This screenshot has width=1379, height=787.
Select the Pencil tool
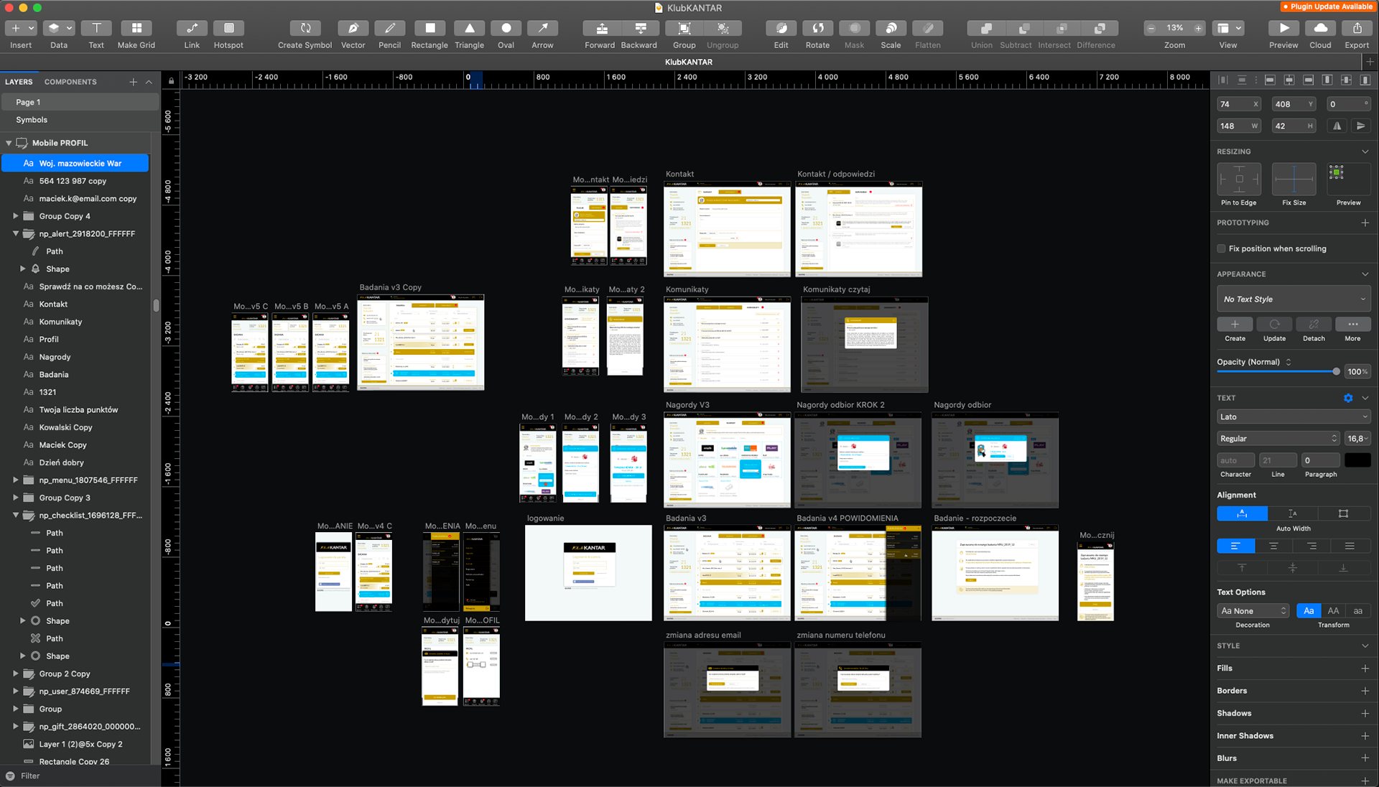pos(389,29)
